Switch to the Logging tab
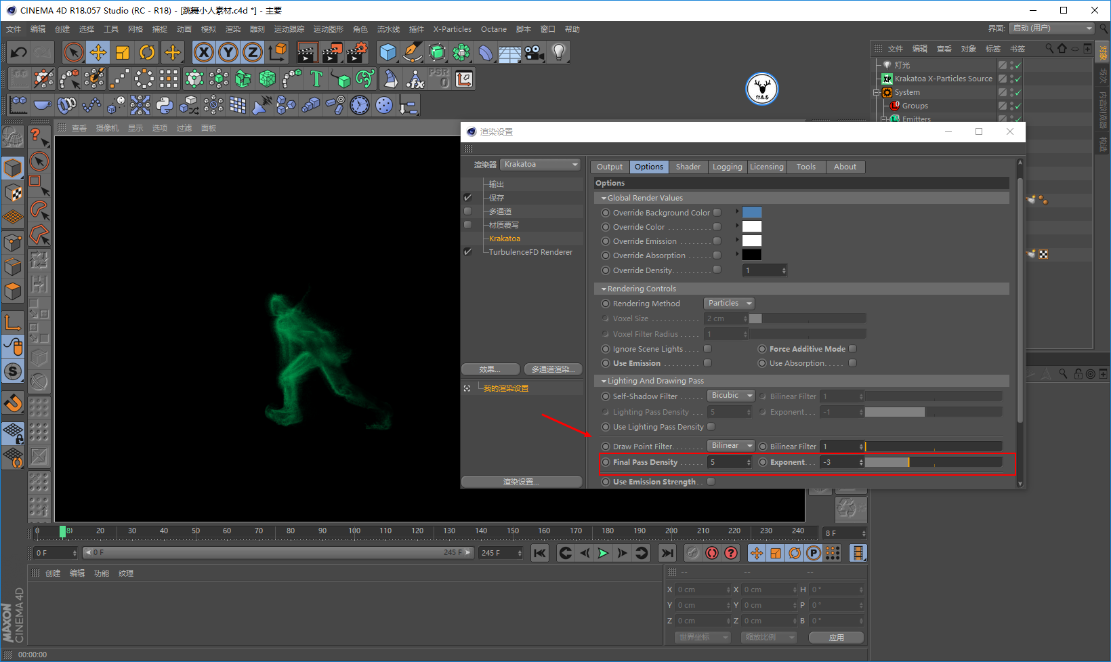 [728, 167]
